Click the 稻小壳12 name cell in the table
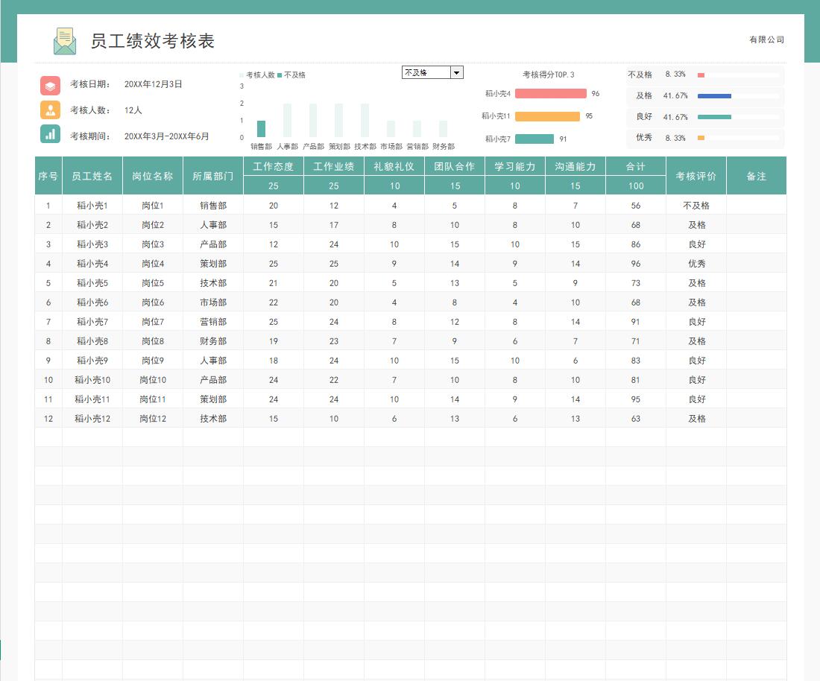 [92, 419]
